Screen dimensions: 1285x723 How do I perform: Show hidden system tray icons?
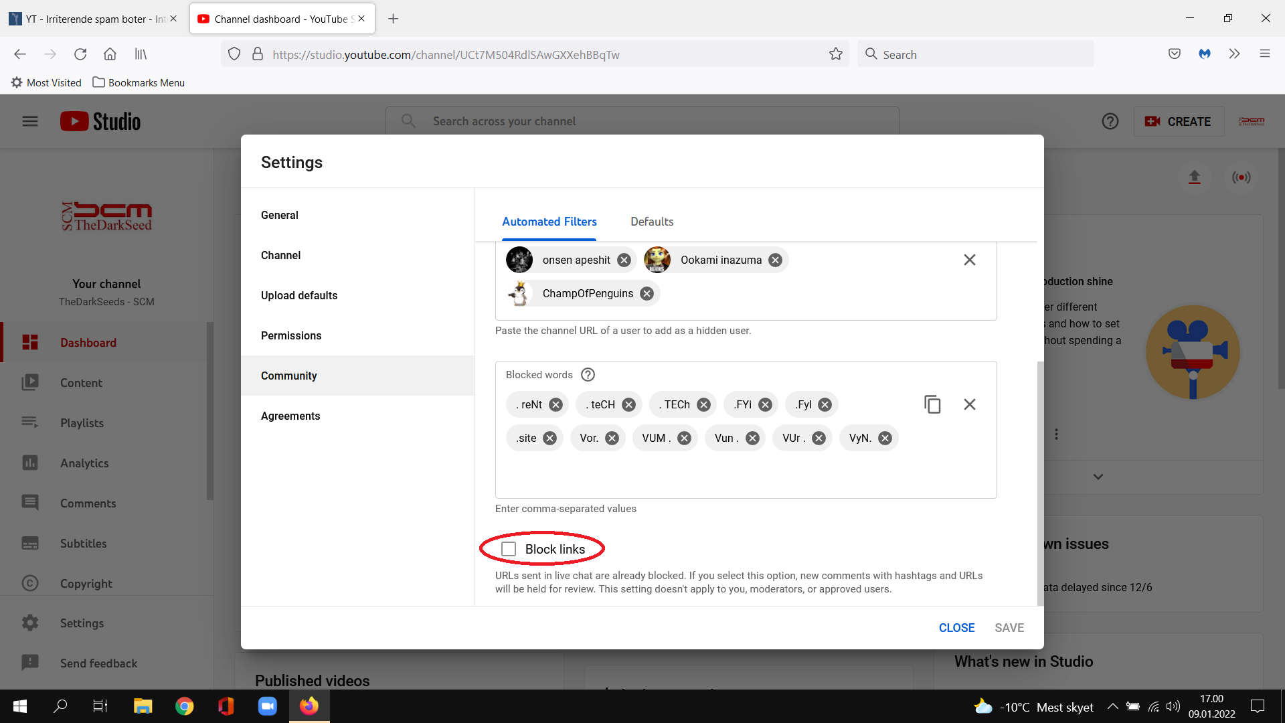1112,706
